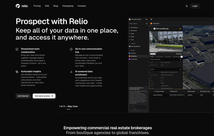The width and height of the screenshot is (214, 136).
Task: Click the Marcus Millichap table cell
Action: (x=158, y=95)
